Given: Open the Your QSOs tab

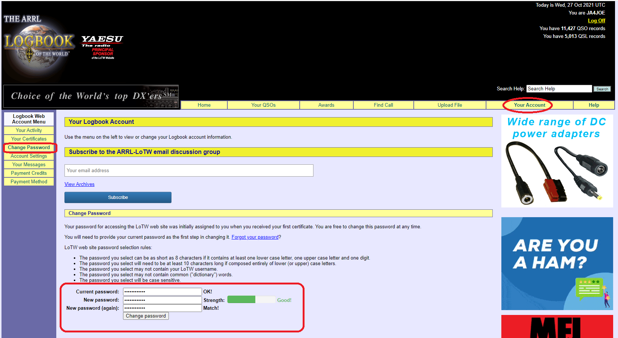Looking at the screenshot, I should [x=264, y=105].
